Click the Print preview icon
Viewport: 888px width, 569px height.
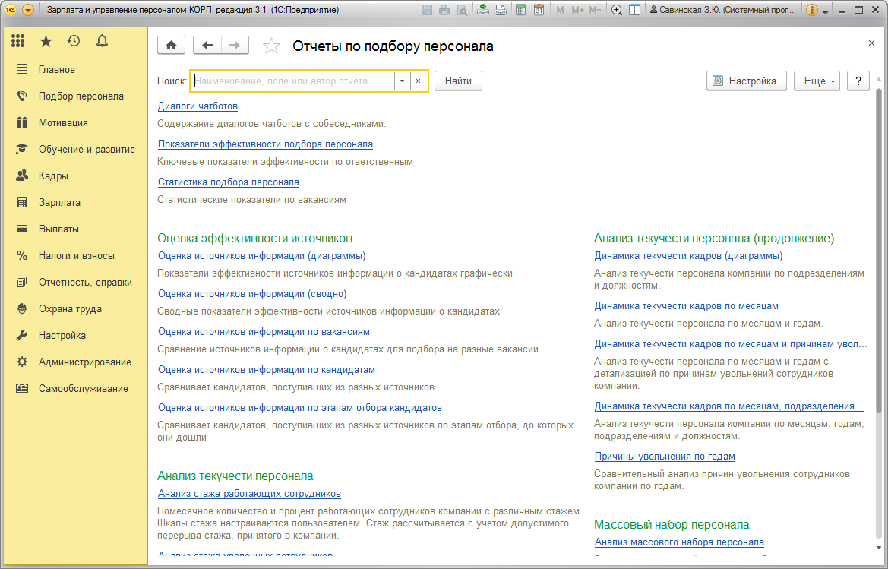pos(462,10)
